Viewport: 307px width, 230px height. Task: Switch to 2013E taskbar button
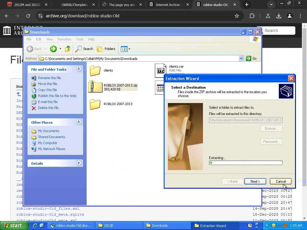pos(119,226)
